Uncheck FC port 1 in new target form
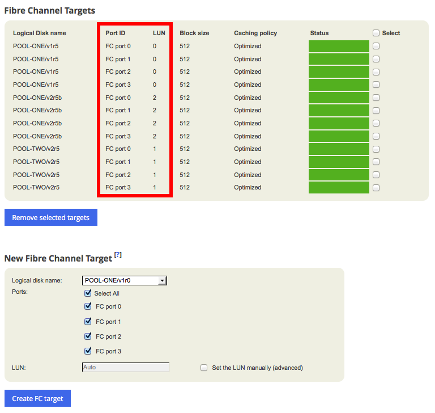 pyautogui.click(x=88, y=321)
